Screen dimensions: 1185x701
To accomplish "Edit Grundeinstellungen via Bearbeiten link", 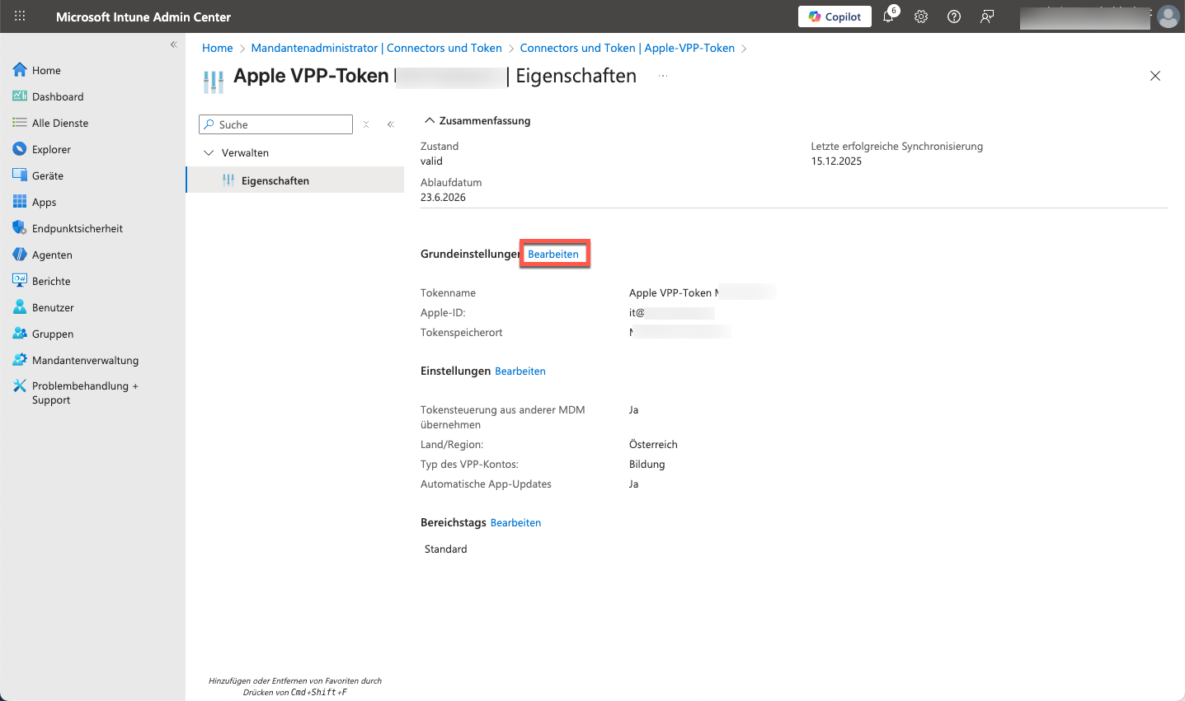I will click(553, 255).
